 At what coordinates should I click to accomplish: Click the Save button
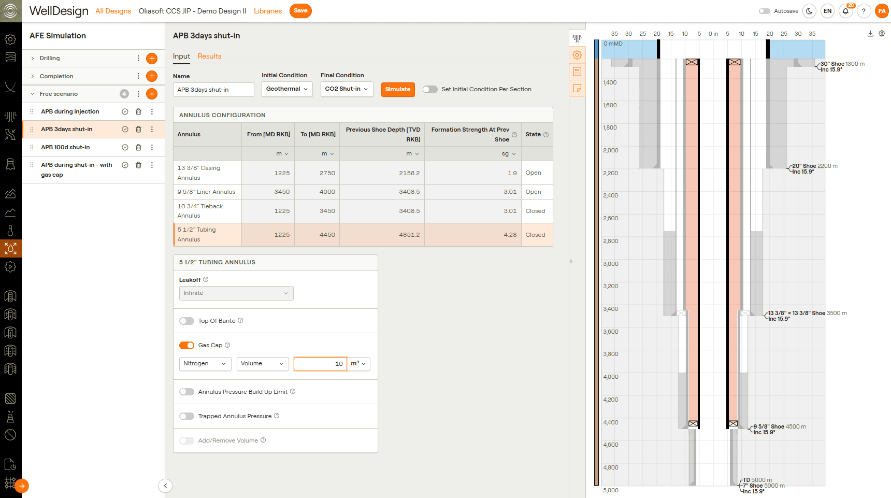click(x=300, y=11)
